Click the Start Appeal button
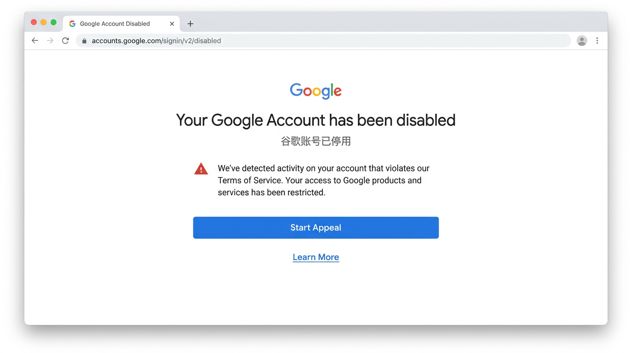This screenshot has width=632, height=353. [316, 228]
